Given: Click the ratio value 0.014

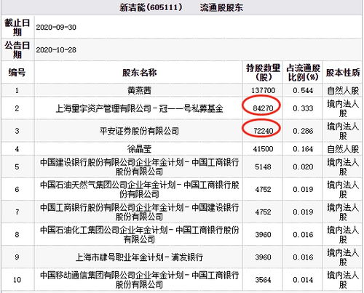Looking at the screenshot, I should pyautogui.click(x=303, y=280).
